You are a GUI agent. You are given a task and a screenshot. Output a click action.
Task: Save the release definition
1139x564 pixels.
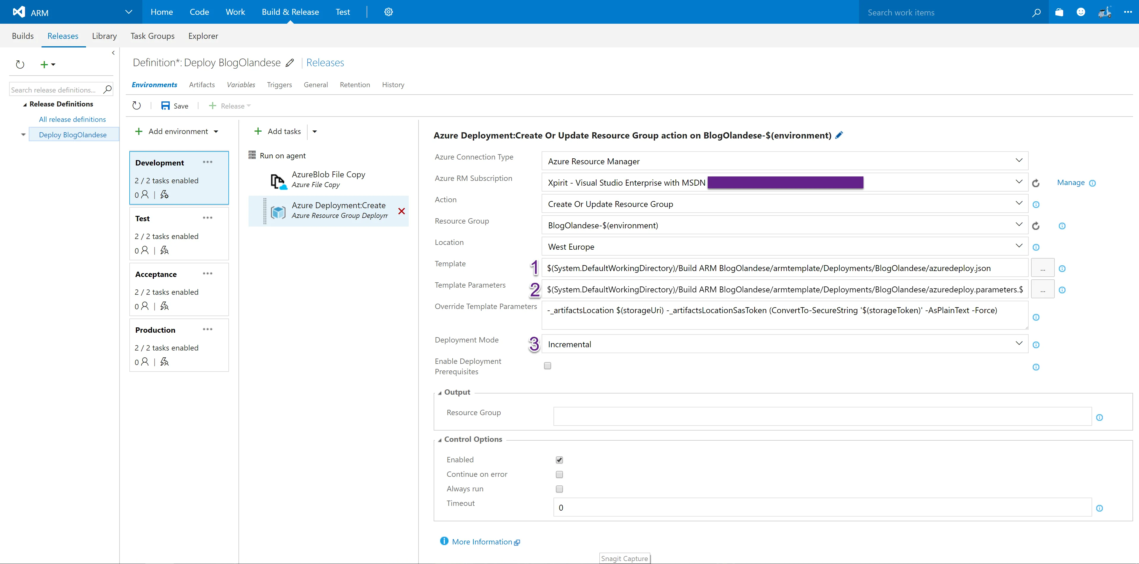175,106
